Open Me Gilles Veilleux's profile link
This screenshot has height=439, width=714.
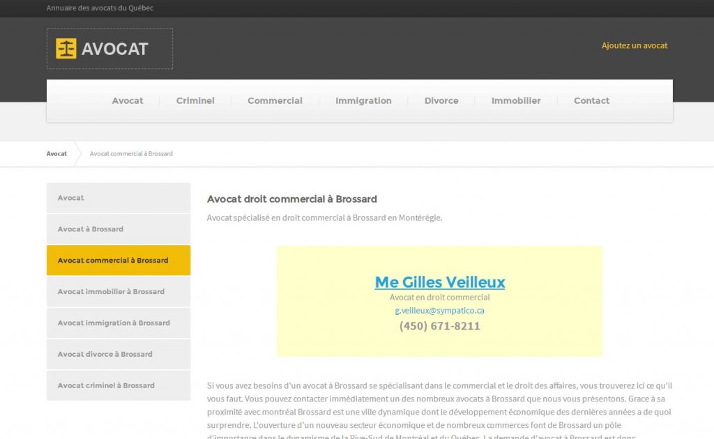coord(439,283)
